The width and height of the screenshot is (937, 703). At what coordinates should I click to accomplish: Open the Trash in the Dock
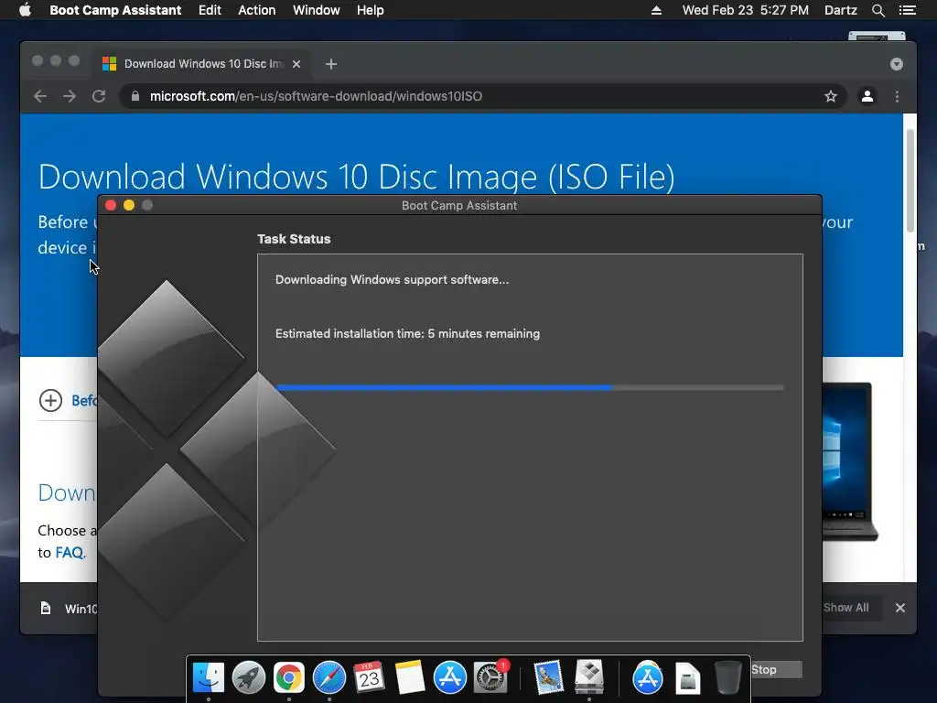point(727,677)
